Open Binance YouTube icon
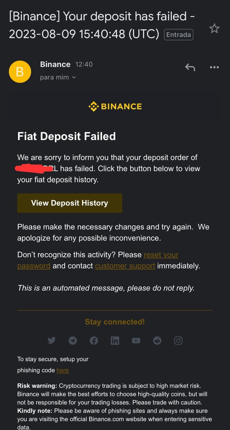This screenshot has width=230, height=430. click(136, 340)
